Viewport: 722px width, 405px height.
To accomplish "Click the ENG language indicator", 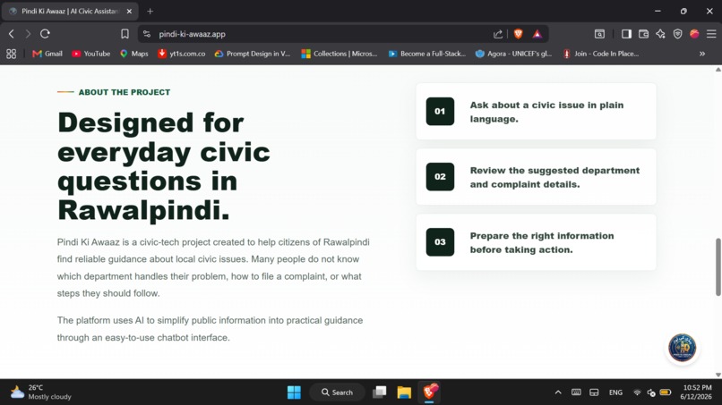I will (615, 392).
